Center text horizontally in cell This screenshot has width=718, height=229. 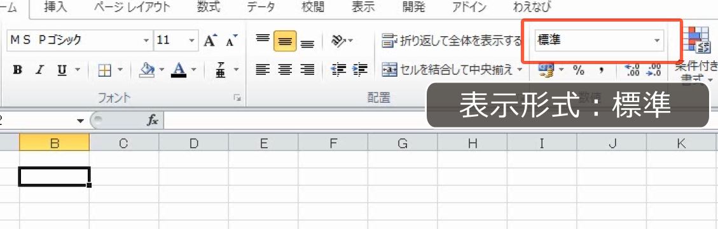tap(286, 70)
